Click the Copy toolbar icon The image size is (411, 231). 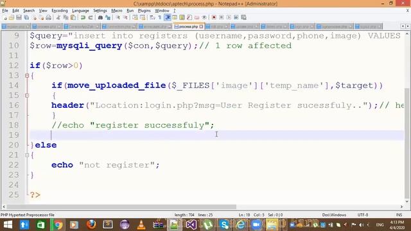coord(66,17)
